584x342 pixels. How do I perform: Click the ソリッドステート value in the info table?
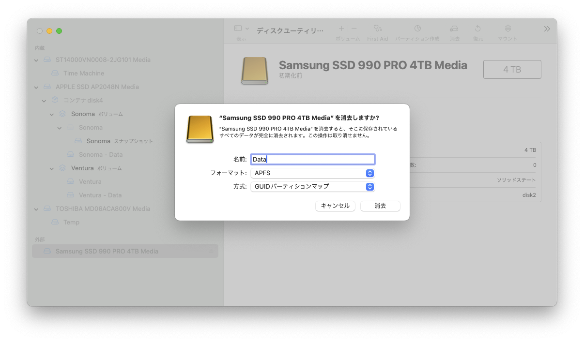516,180
